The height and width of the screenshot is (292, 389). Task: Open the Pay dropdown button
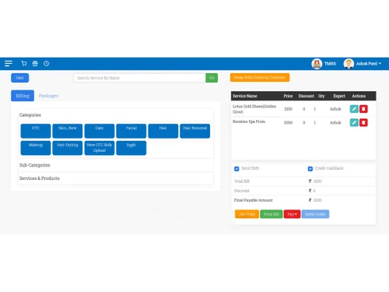tap(292, 214)
